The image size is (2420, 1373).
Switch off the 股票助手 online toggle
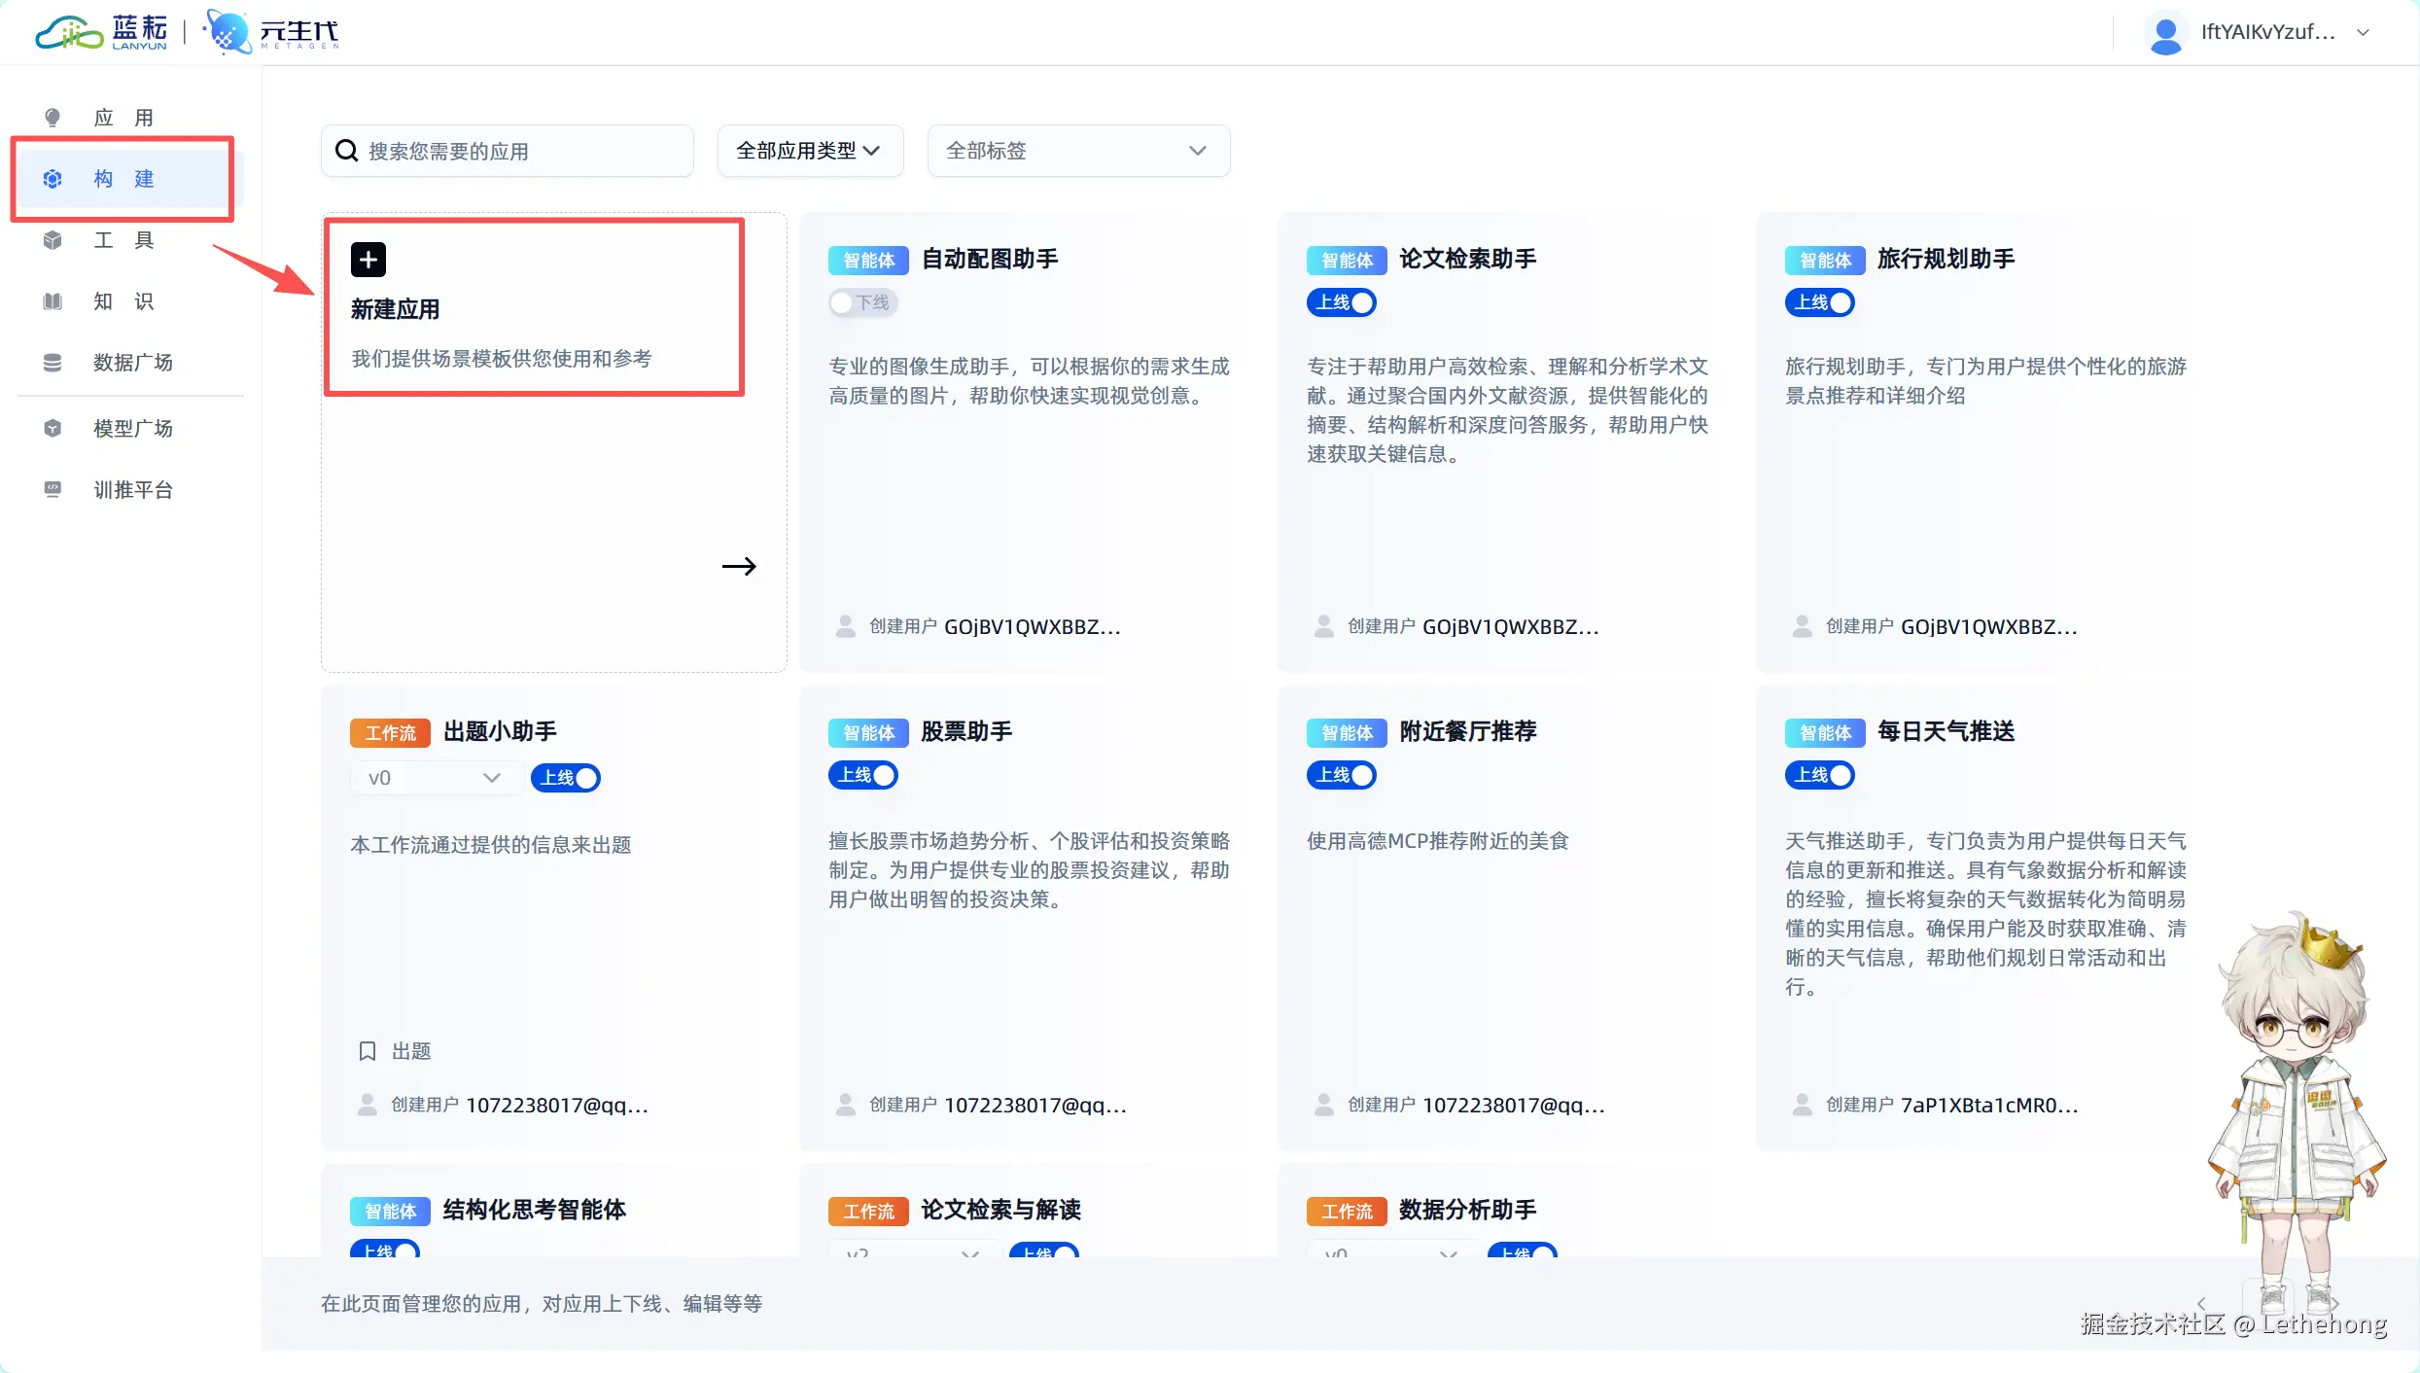pyautogui.click(x=862, y=775)
